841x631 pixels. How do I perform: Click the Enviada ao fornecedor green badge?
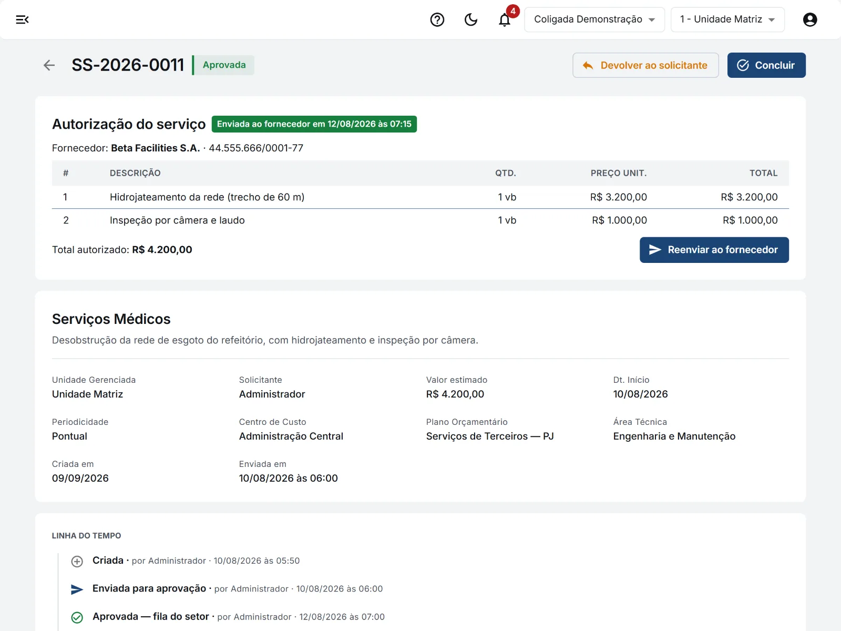(x=314, y=124)
